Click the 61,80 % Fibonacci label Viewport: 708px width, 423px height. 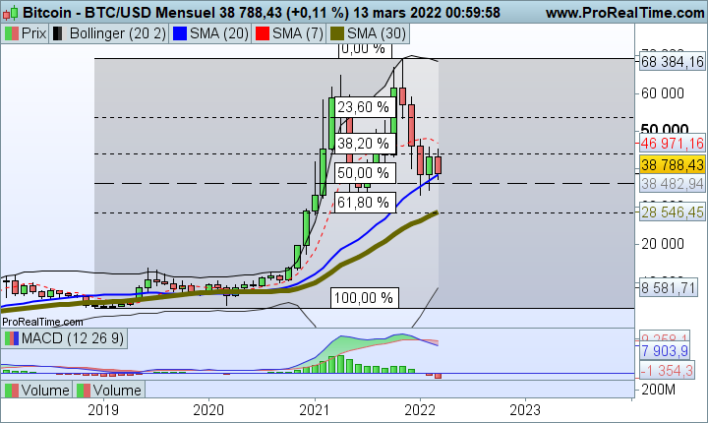click(x=363, y=203)
